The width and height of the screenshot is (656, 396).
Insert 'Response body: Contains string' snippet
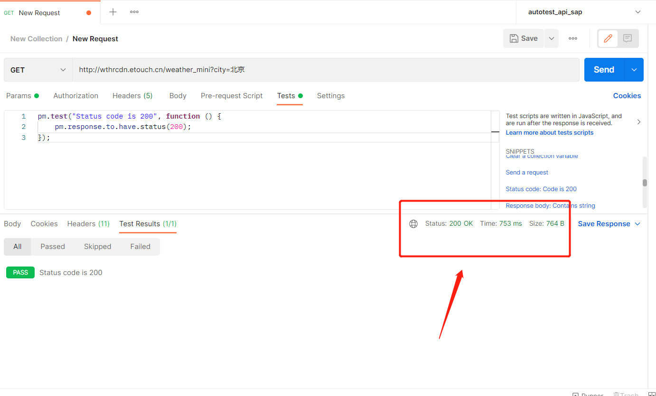(550, 206)
